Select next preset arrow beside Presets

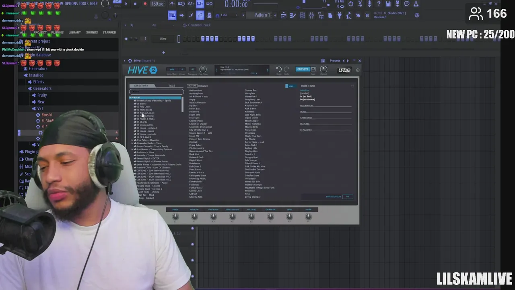coord(348,60)
